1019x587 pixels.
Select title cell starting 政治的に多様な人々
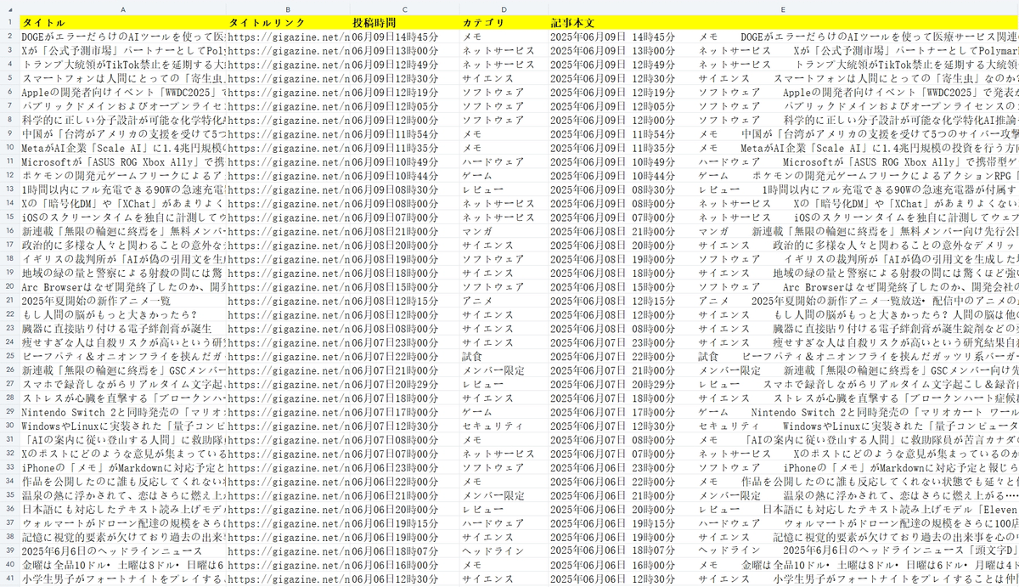pyautogui.click(x=123, y=245)
